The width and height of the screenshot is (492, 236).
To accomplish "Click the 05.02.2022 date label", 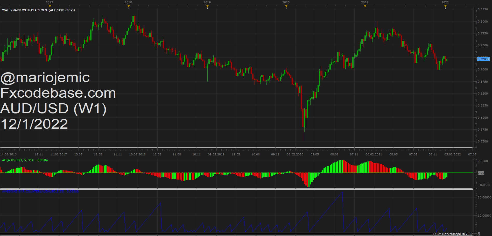I will point(453,154).
